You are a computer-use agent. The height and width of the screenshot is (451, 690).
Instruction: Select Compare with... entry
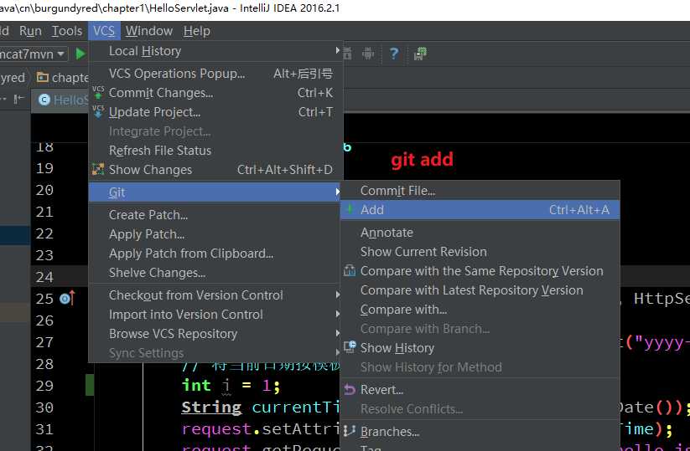click(480, 310)
